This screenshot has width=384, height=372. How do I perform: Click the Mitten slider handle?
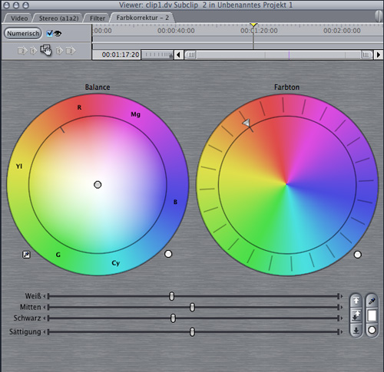click(x=192, y=308)
